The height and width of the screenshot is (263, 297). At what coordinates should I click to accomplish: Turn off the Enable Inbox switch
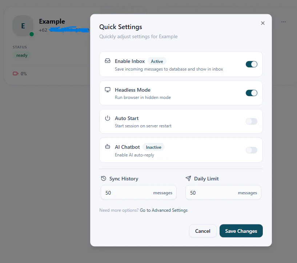tap(251, 64)
